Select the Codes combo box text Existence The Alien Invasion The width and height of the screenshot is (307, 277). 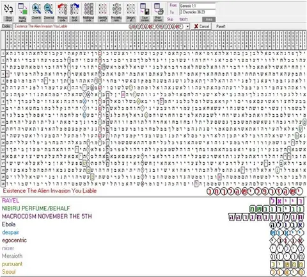point(41,26)
